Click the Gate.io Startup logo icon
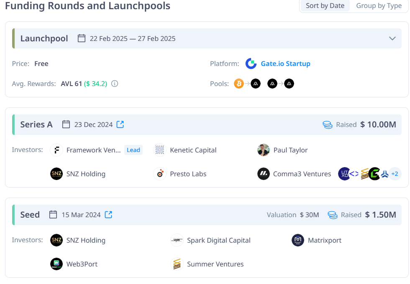The height and width of the screenshot is (284, 410). [251, 63]
